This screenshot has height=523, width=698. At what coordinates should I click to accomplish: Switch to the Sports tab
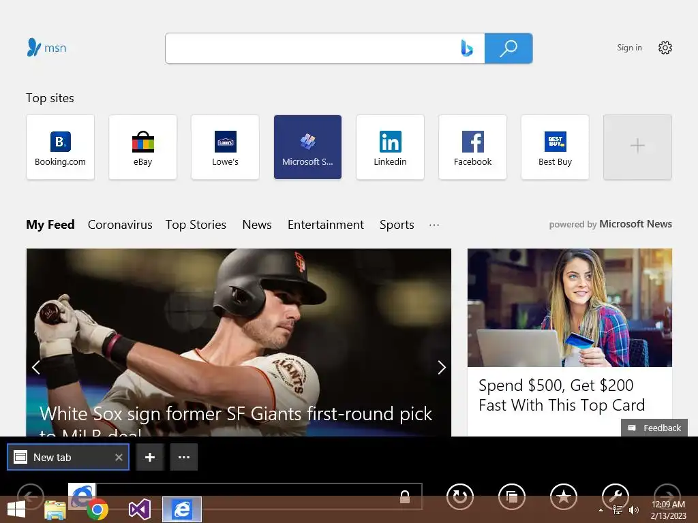point(397,225)
